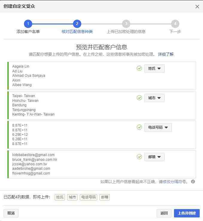Screen dimensions: 203x221
Task: Click the green check icon next to 姓氏
Action: [x=139, y=69]
